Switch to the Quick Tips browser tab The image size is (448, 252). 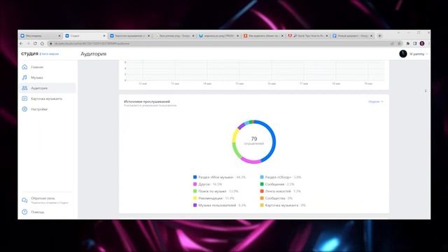(x=307, y=36)
